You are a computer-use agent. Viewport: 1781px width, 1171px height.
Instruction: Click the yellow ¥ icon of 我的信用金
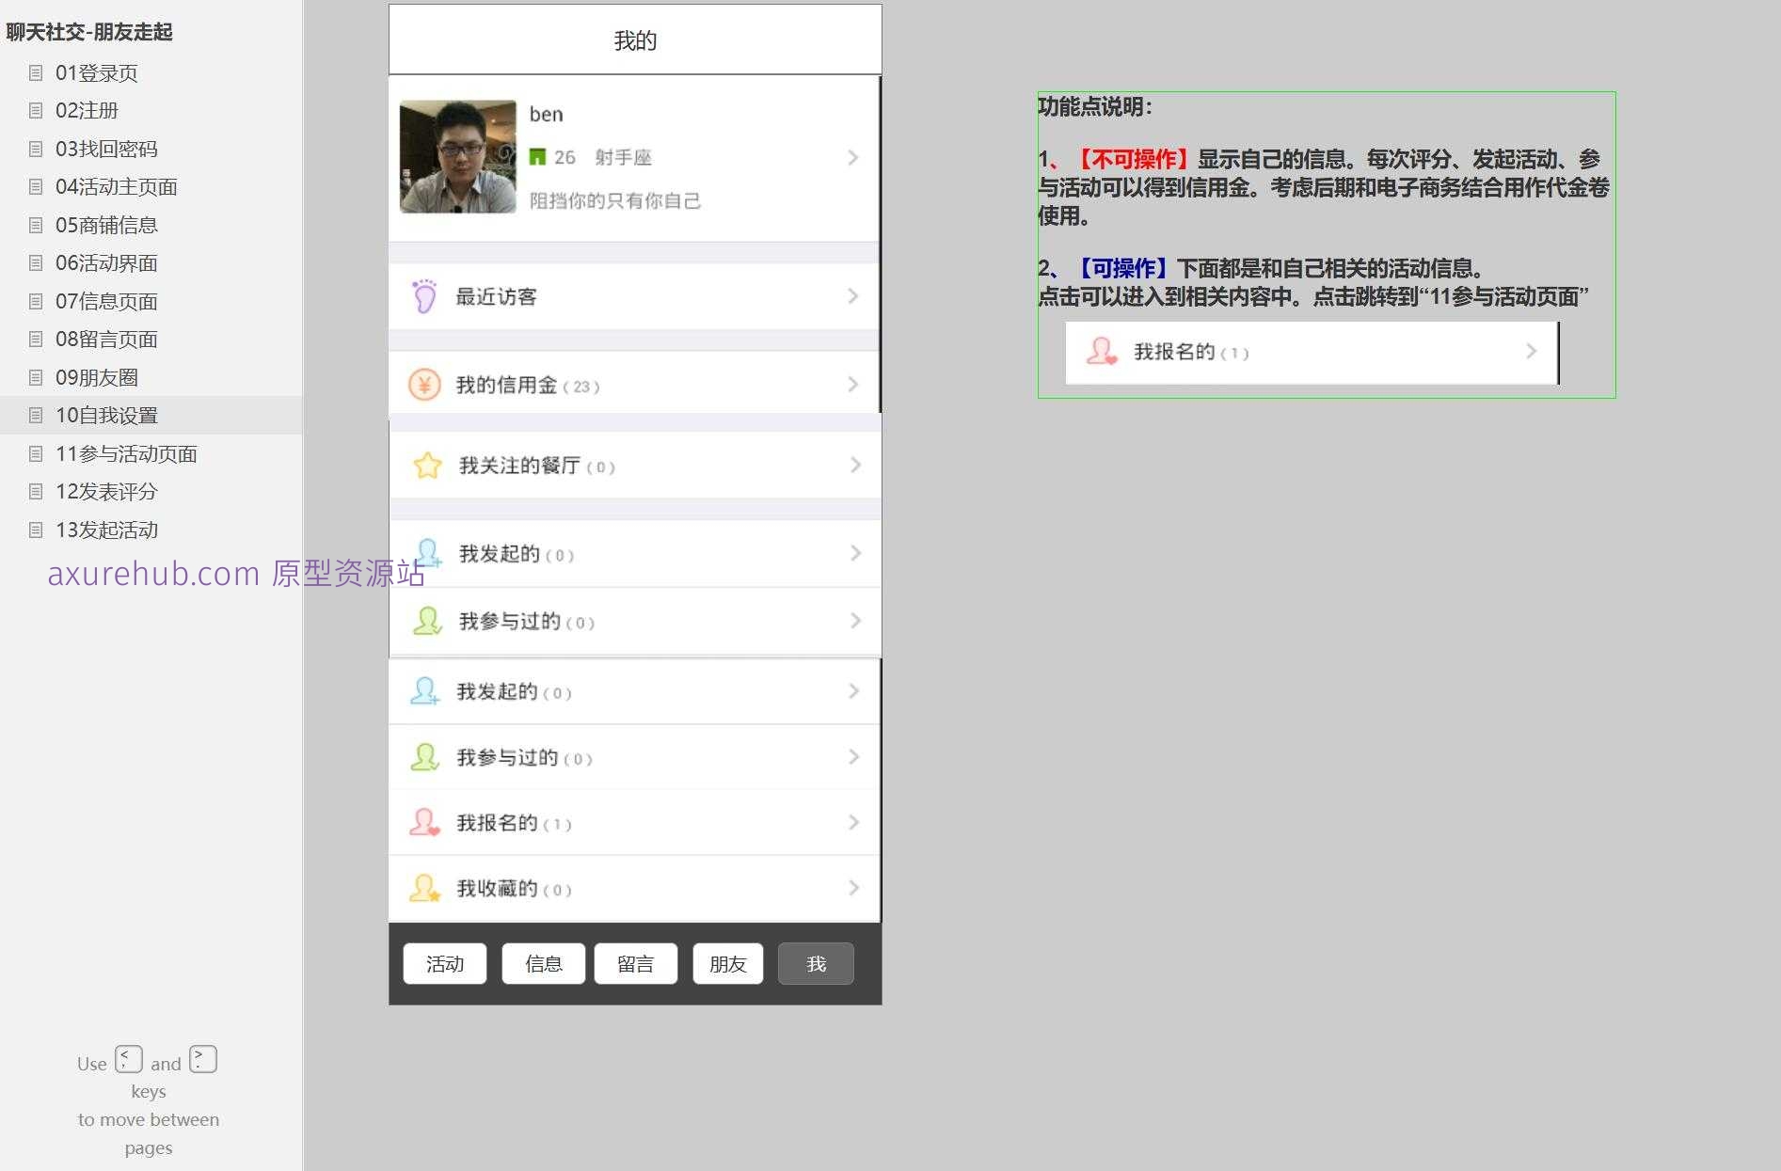pos(426,384)
